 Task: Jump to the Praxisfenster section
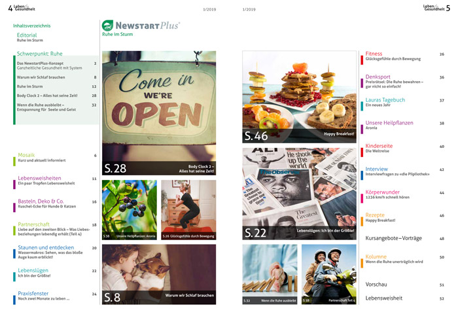click(x=34, y=294)
